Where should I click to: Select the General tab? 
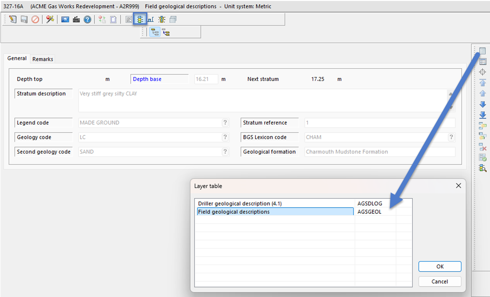coord(17,58)
